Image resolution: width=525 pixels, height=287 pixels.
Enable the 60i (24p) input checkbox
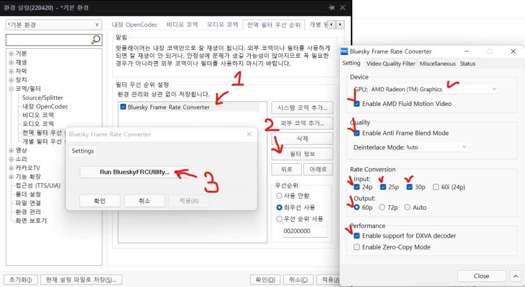point(436,187)
